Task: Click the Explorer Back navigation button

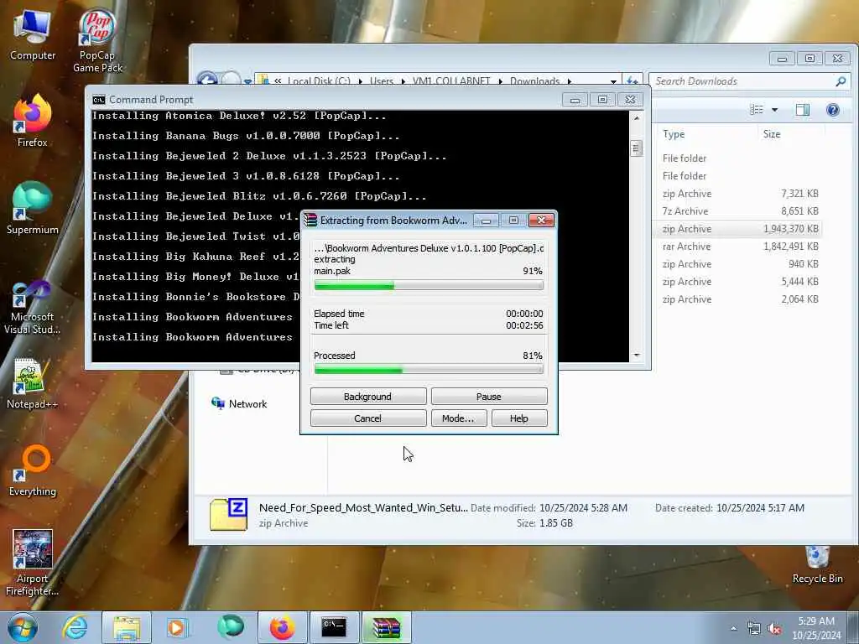Action: click(x=207, y=80)
